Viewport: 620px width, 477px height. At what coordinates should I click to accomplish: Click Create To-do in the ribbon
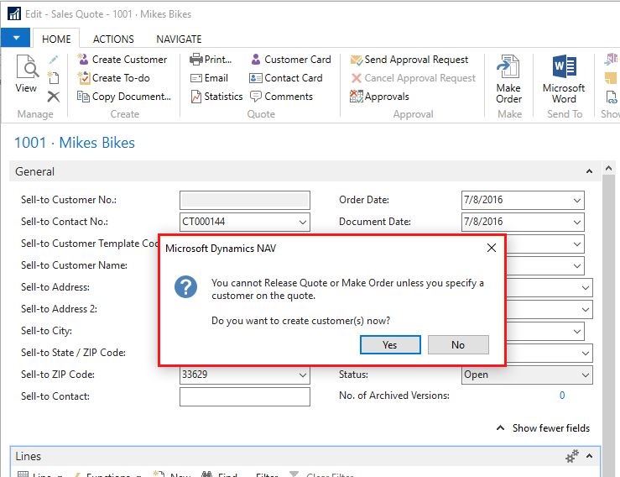tap(113, 78)
